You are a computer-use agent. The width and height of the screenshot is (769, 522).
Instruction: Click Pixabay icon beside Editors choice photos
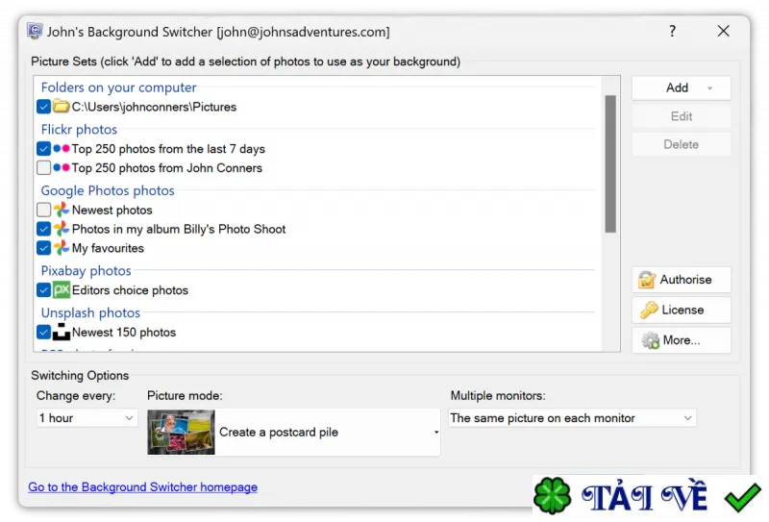point(62,290)
